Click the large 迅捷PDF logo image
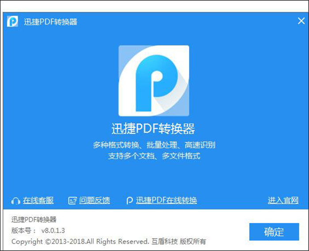 [154, 81]
